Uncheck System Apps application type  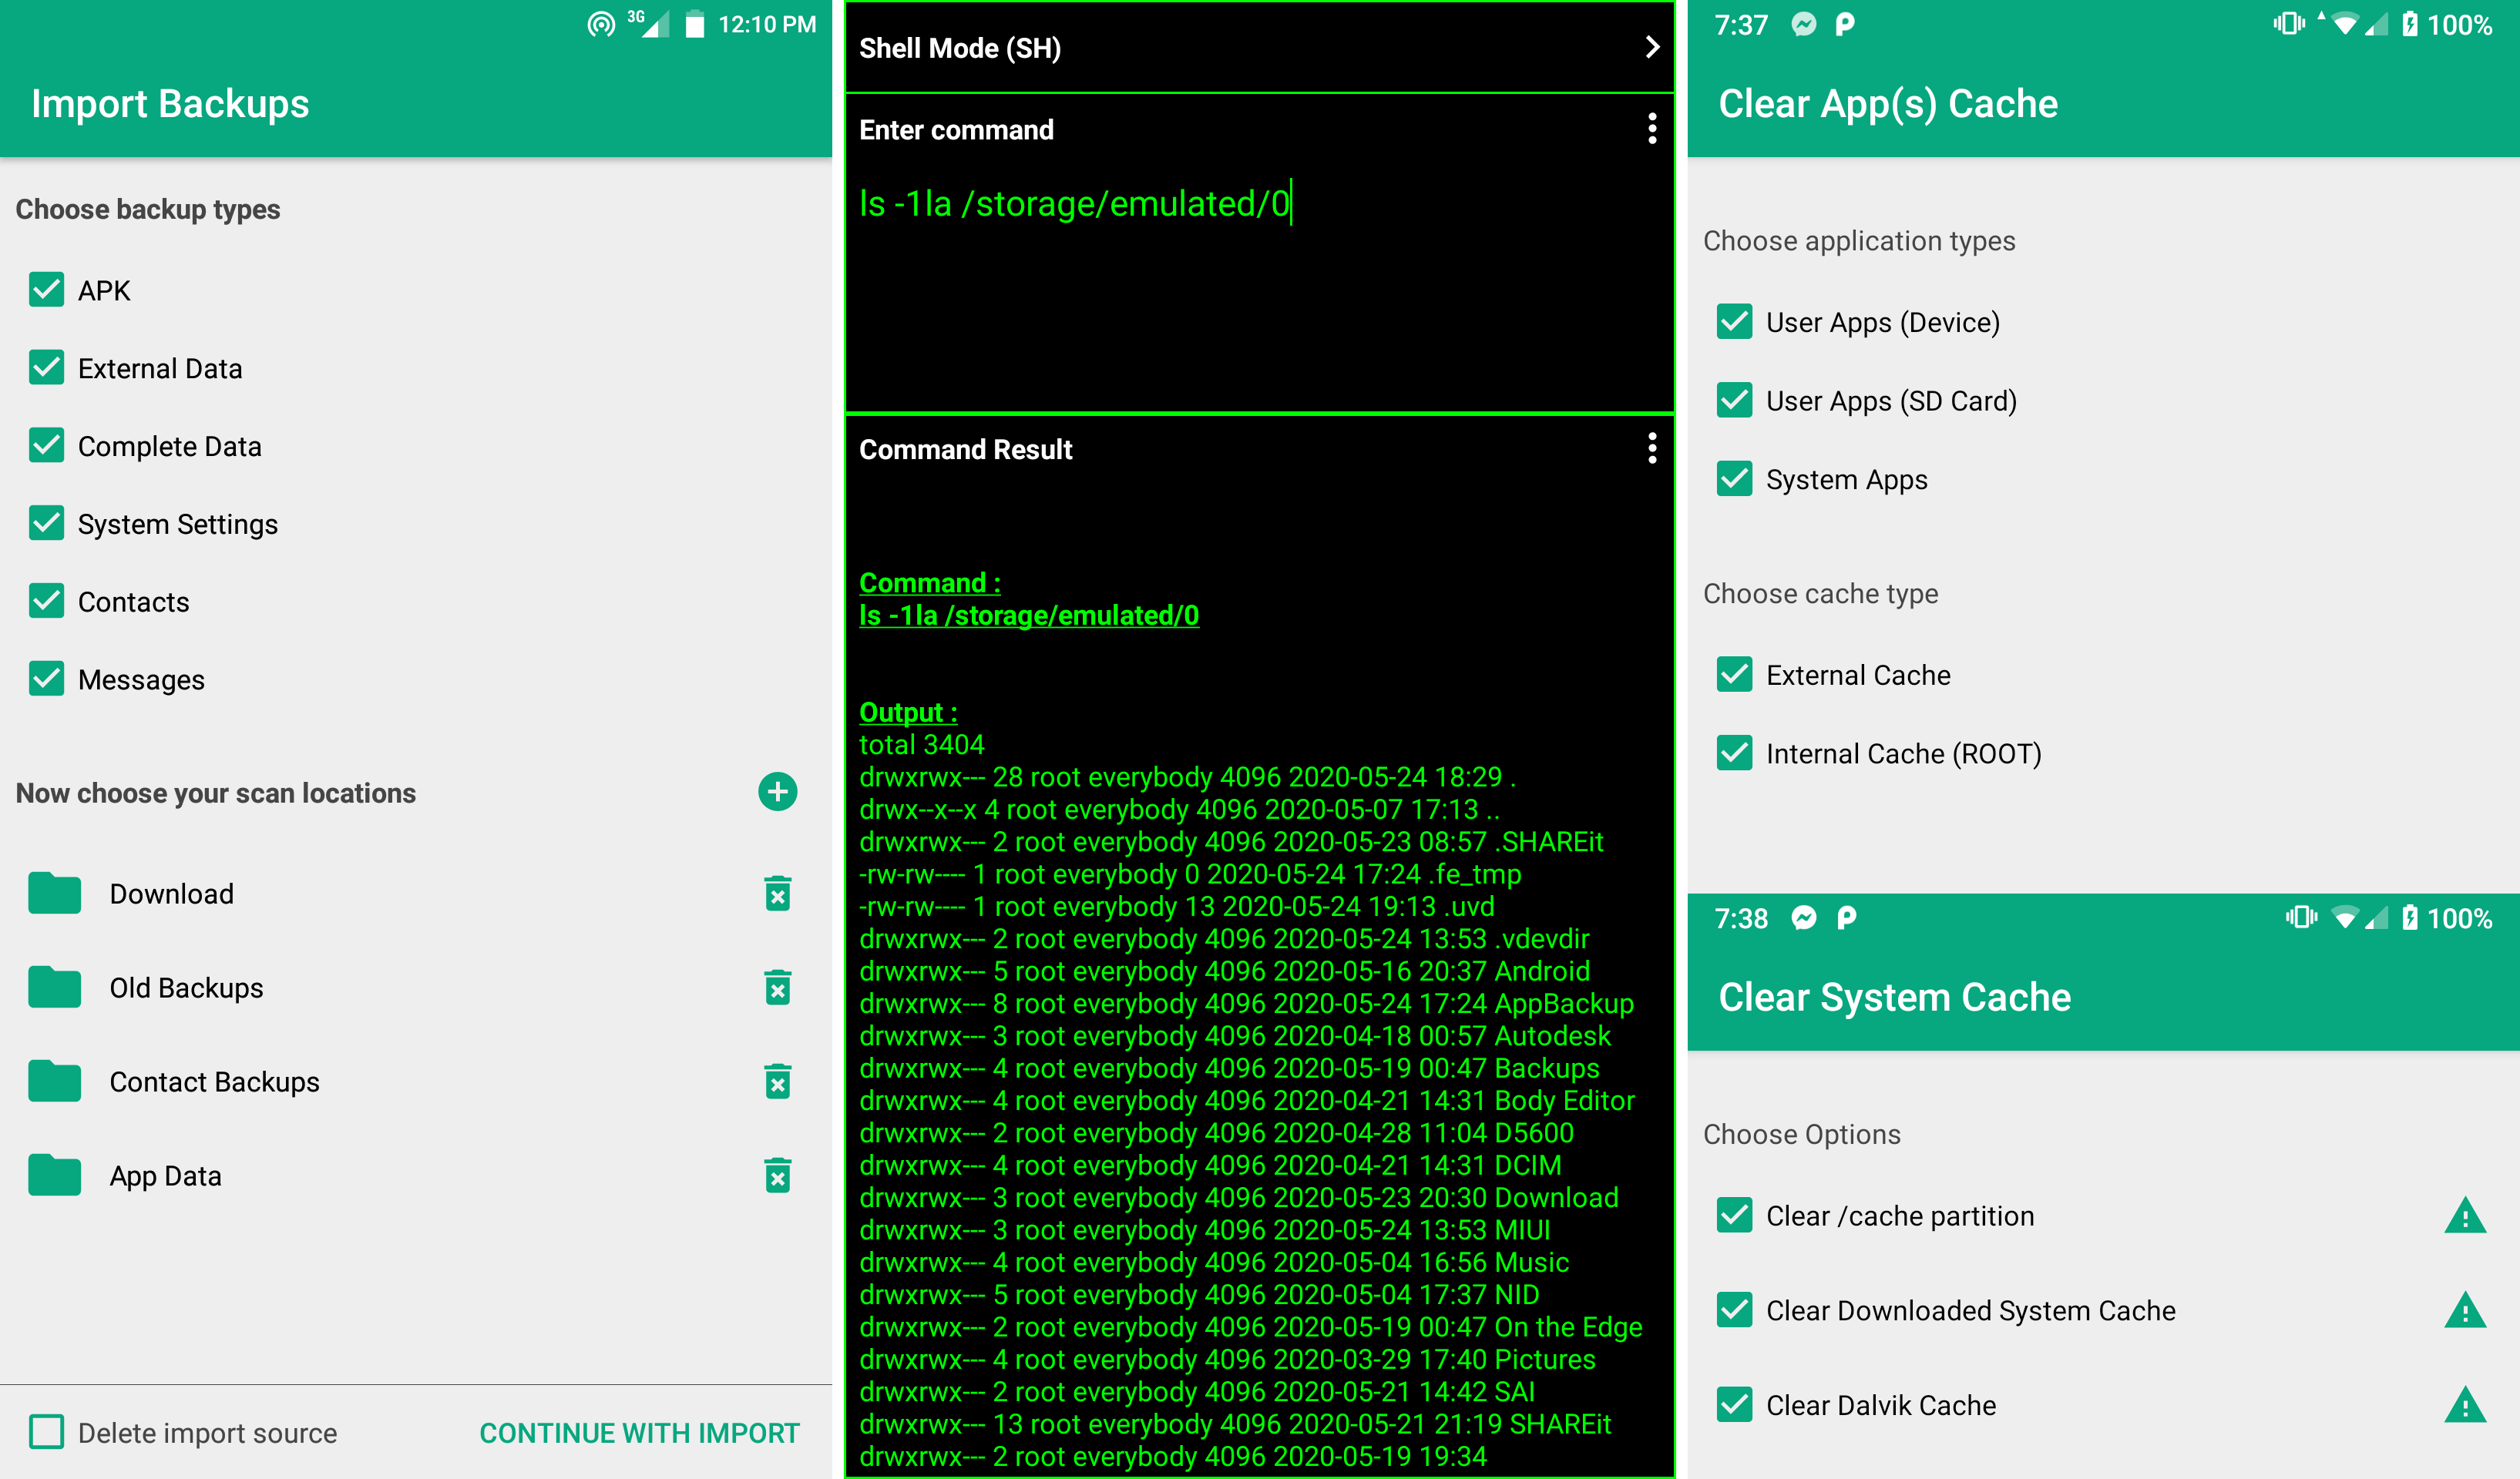1735,478
